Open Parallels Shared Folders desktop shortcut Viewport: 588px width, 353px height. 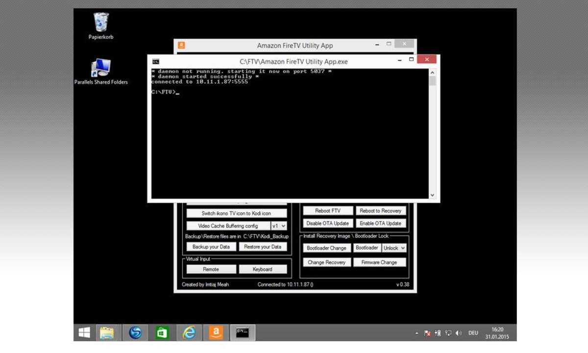pyautogui.click(x=101, y=72)
